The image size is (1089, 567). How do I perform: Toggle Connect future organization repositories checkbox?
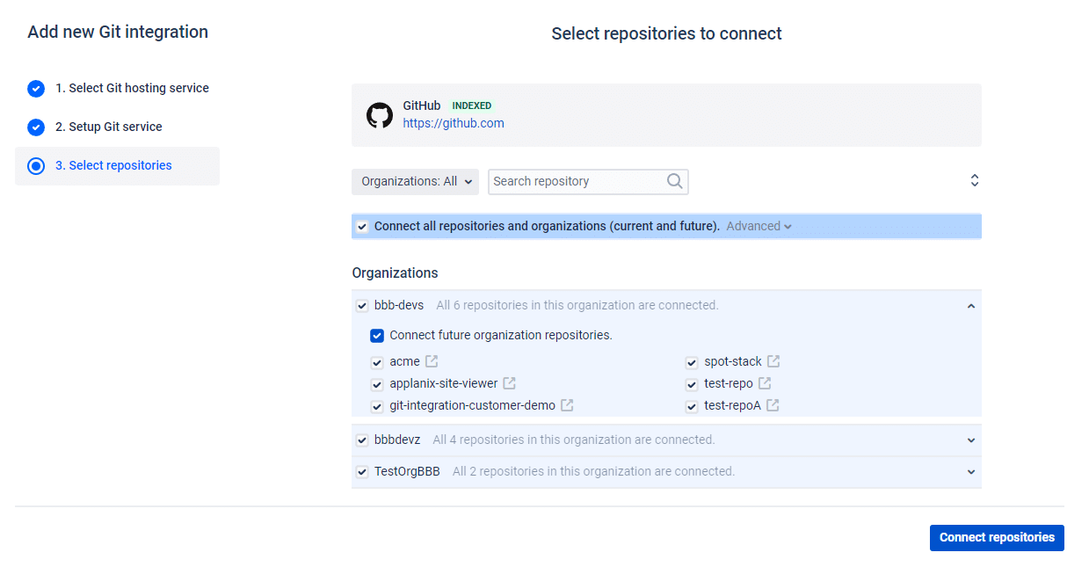377,335
